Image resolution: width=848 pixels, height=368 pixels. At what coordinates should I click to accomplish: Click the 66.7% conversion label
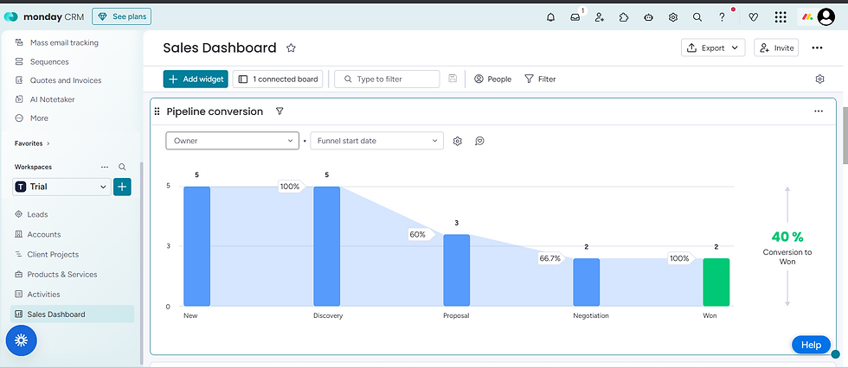click(x=551, y=258)
